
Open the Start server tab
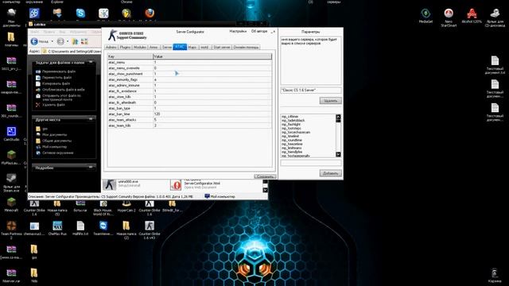tap(222, 47)
